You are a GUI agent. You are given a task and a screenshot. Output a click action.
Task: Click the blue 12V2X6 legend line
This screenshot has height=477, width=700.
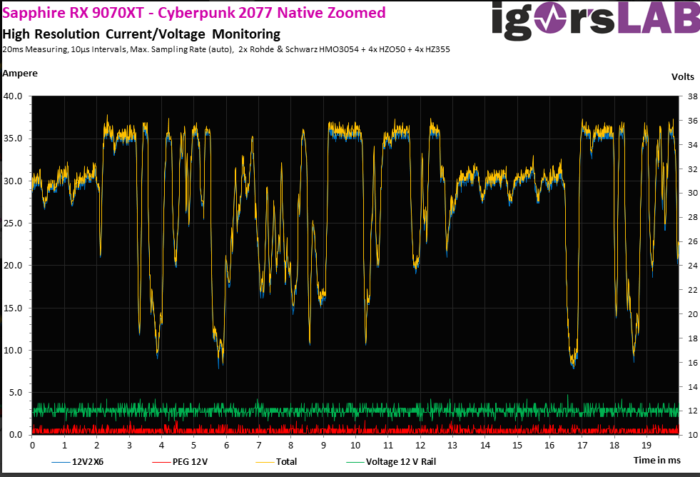61,462
